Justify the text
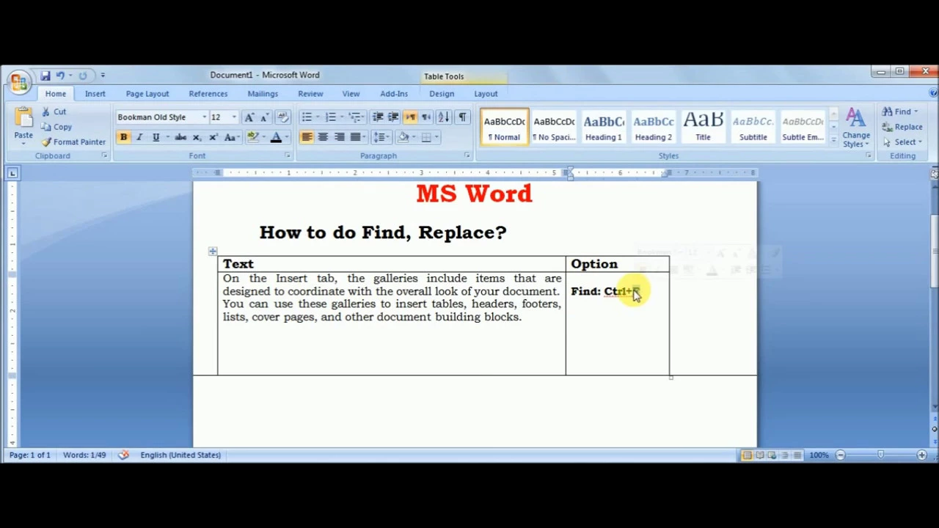The height and width of the screenshot is (528, 939). pos(355,137)
